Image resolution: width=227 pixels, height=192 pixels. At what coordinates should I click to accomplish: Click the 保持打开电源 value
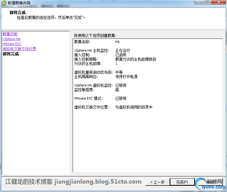click(x=126, y=77)
